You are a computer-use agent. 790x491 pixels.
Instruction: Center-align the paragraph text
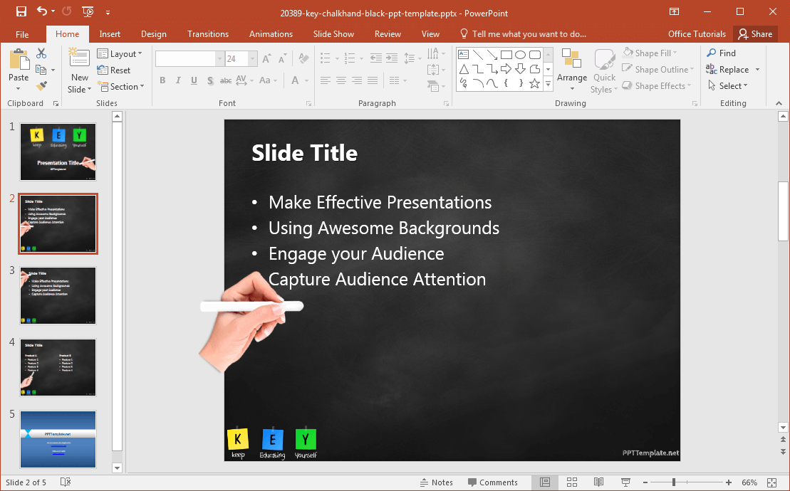pyautogui.click(x=341, y=80)
